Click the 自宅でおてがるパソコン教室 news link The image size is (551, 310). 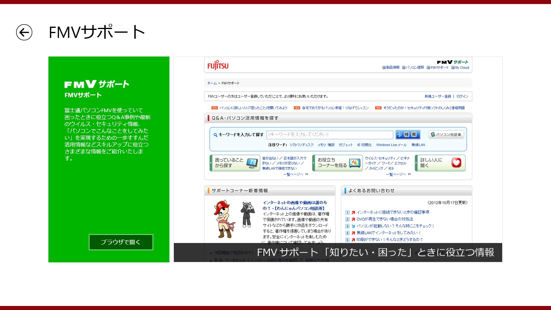click(x=335, y=108)
